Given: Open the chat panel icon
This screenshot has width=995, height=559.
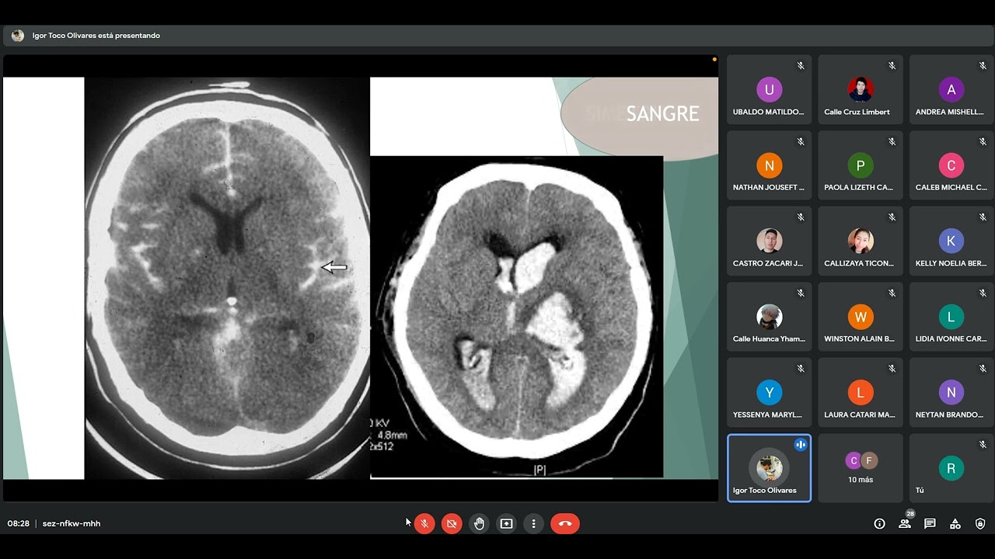Looking at the screenshot, I should click(930, 523).
